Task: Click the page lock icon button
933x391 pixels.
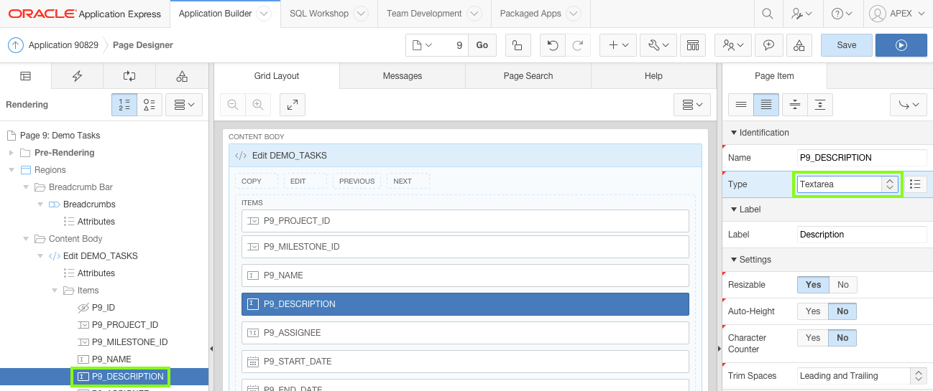Action: click(518, 45)
